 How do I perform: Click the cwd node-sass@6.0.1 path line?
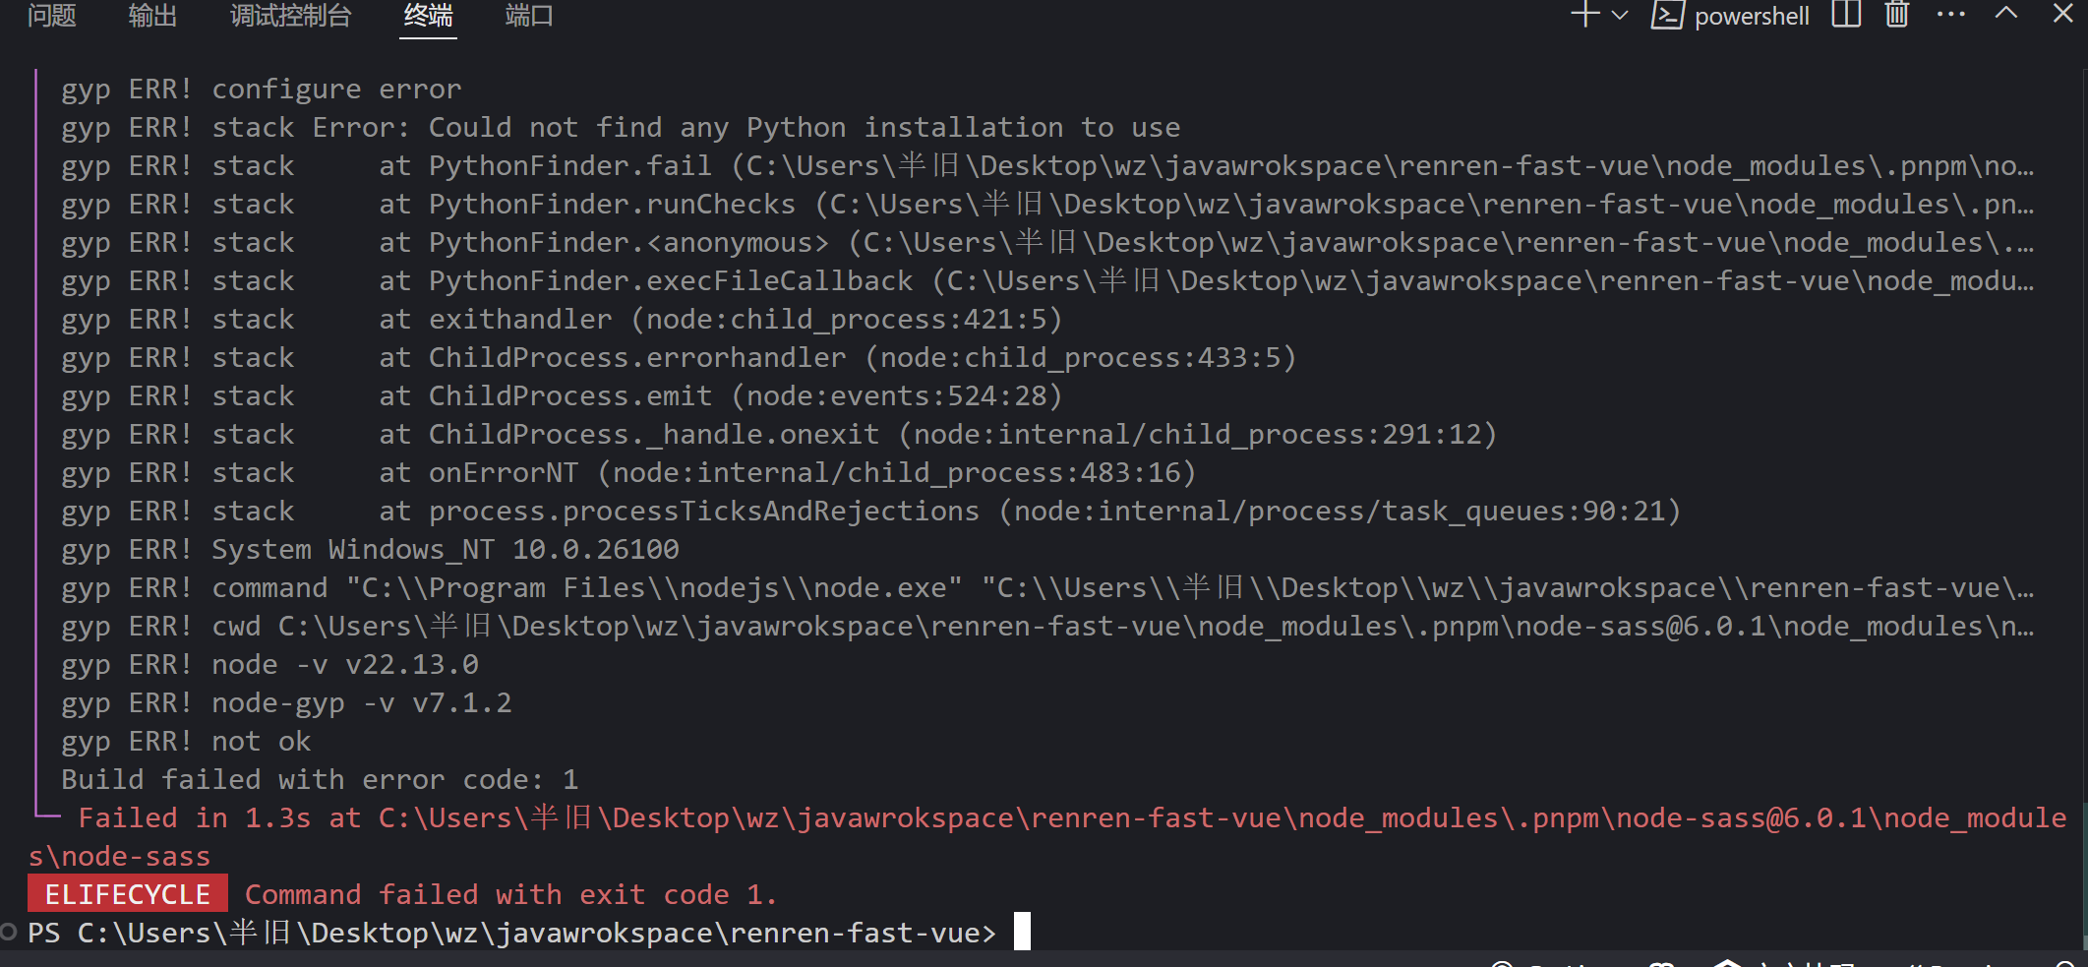coord(1047,627)
